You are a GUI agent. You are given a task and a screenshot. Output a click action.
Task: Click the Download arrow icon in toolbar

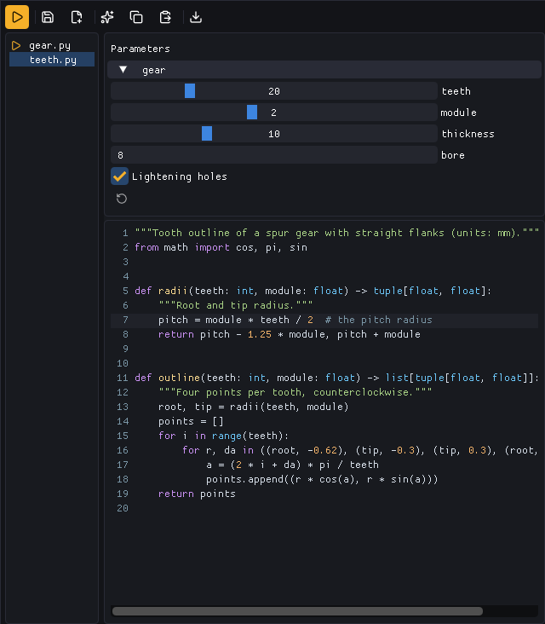click(x=196, y=17)
